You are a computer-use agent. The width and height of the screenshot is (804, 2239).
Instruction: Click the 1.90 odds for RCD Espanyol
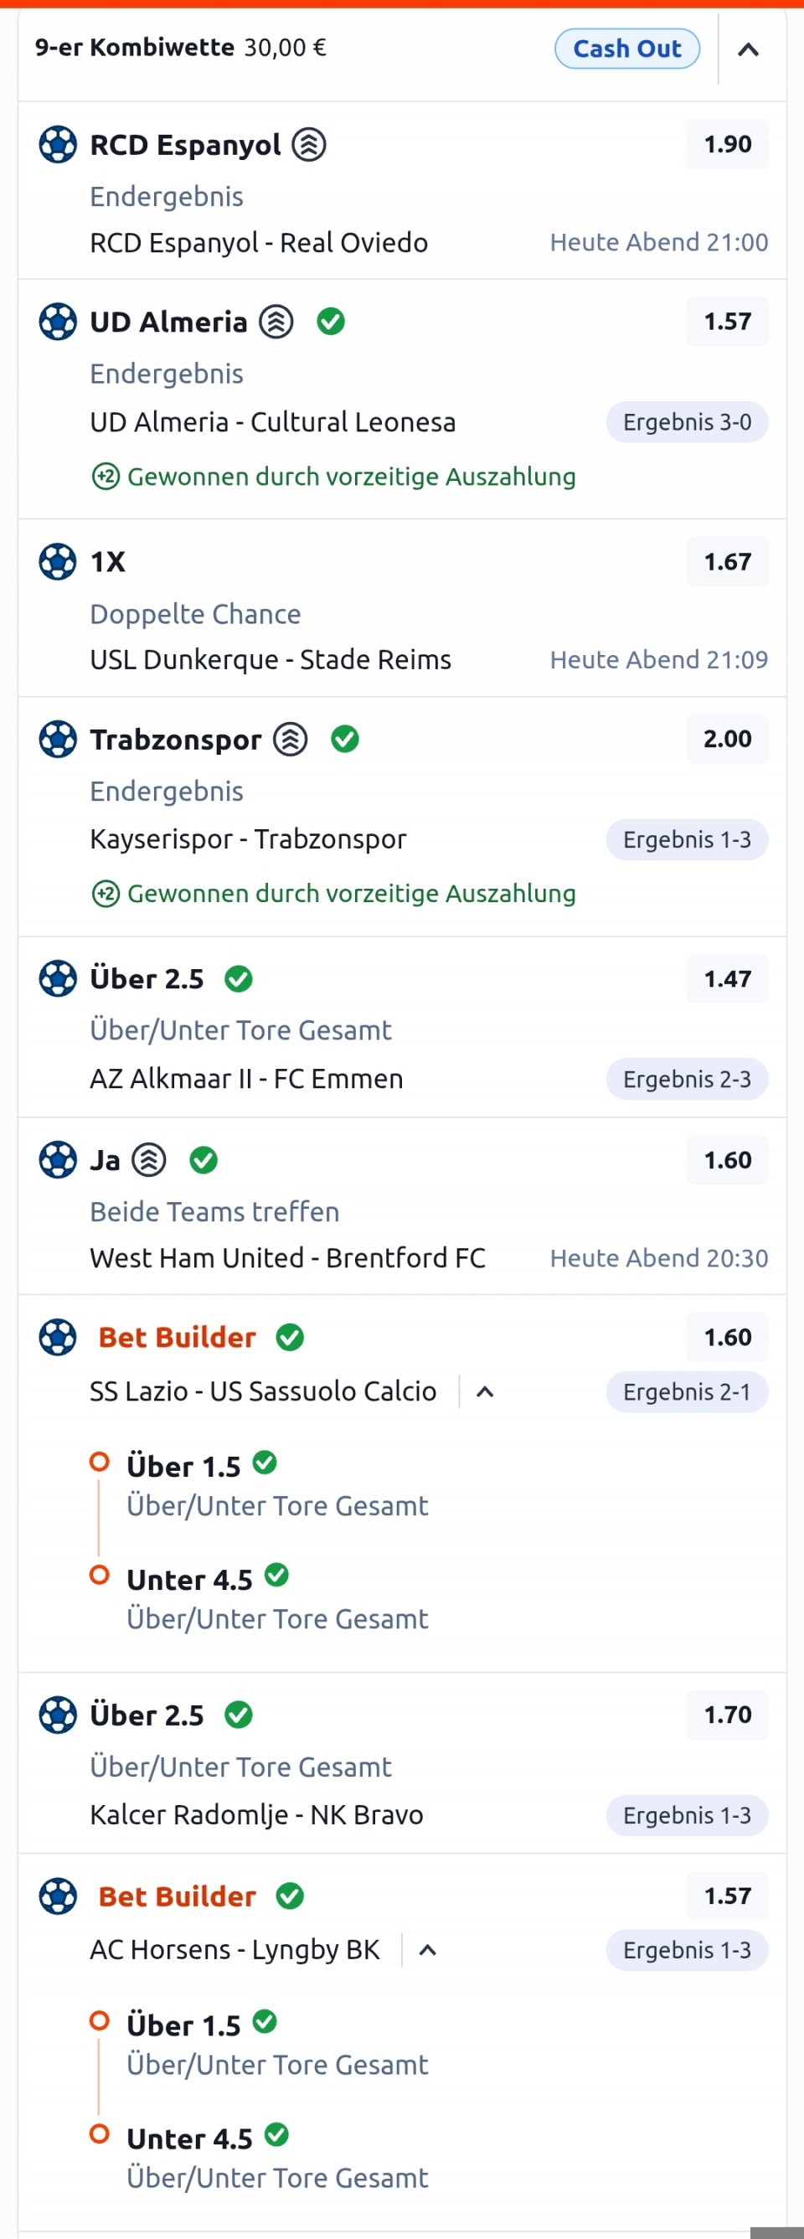tap(727, 144)
